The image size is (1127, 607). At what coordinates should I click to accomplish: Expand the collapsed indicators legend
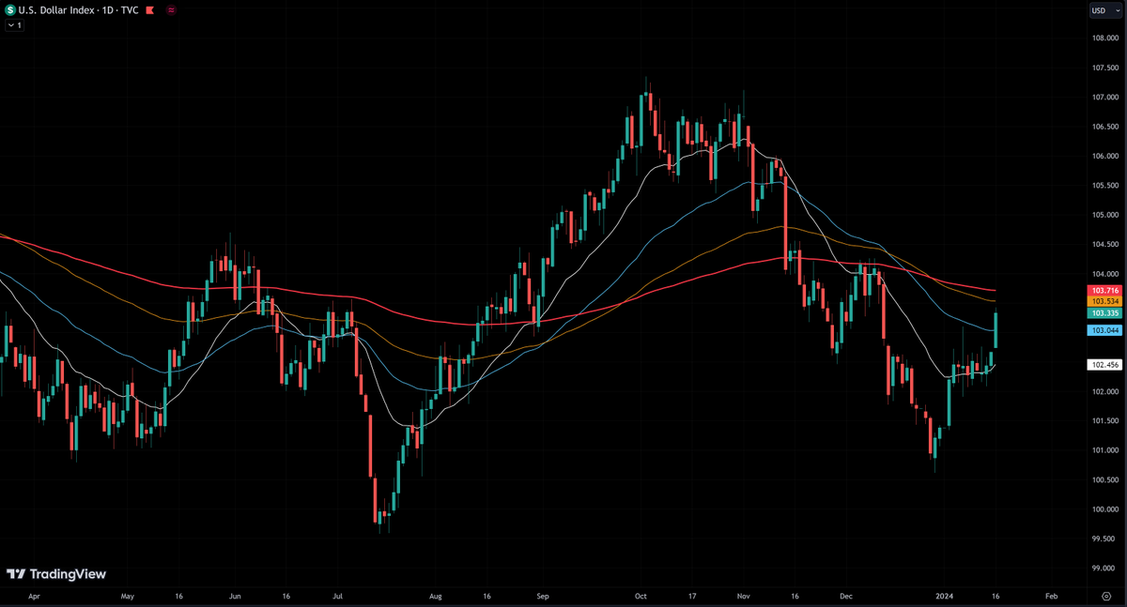click(x=14, y=25)
